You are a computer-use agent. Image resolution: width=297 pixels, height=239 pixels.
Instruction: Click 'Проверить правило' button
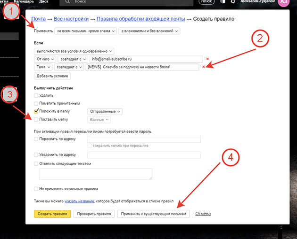(x=94, y=214)
